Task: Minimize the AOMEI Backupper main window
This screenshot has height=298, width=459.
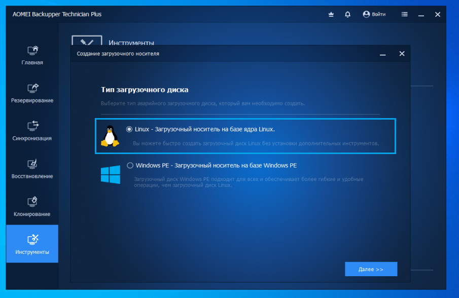Action: [421, 15]
